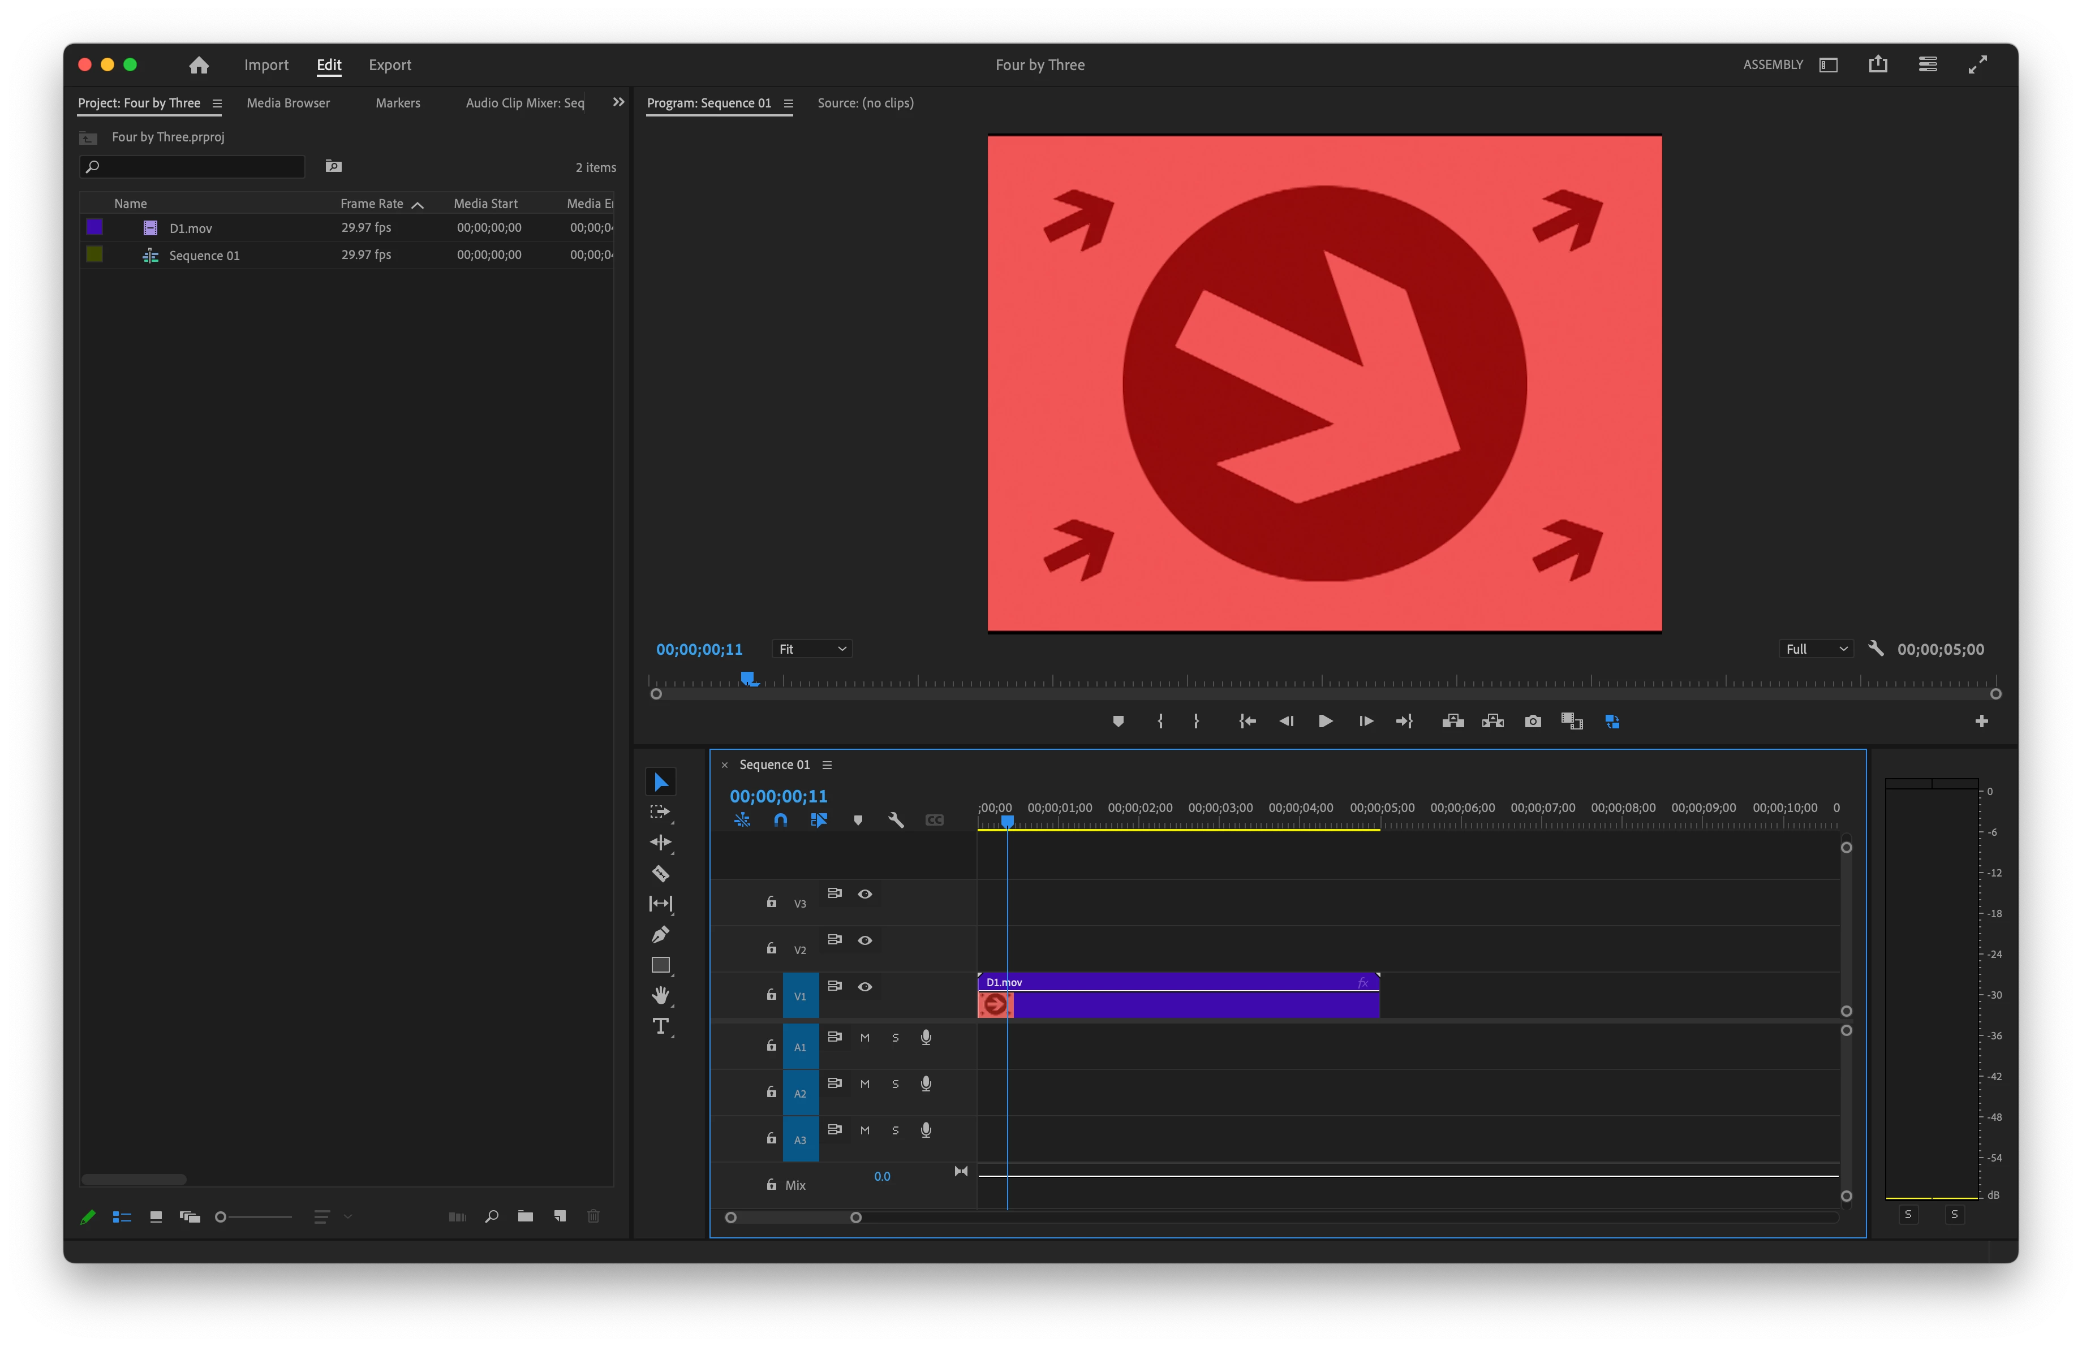Select the Razor tool
This screenshot has width=2082, height=1347.
(660, 873)
